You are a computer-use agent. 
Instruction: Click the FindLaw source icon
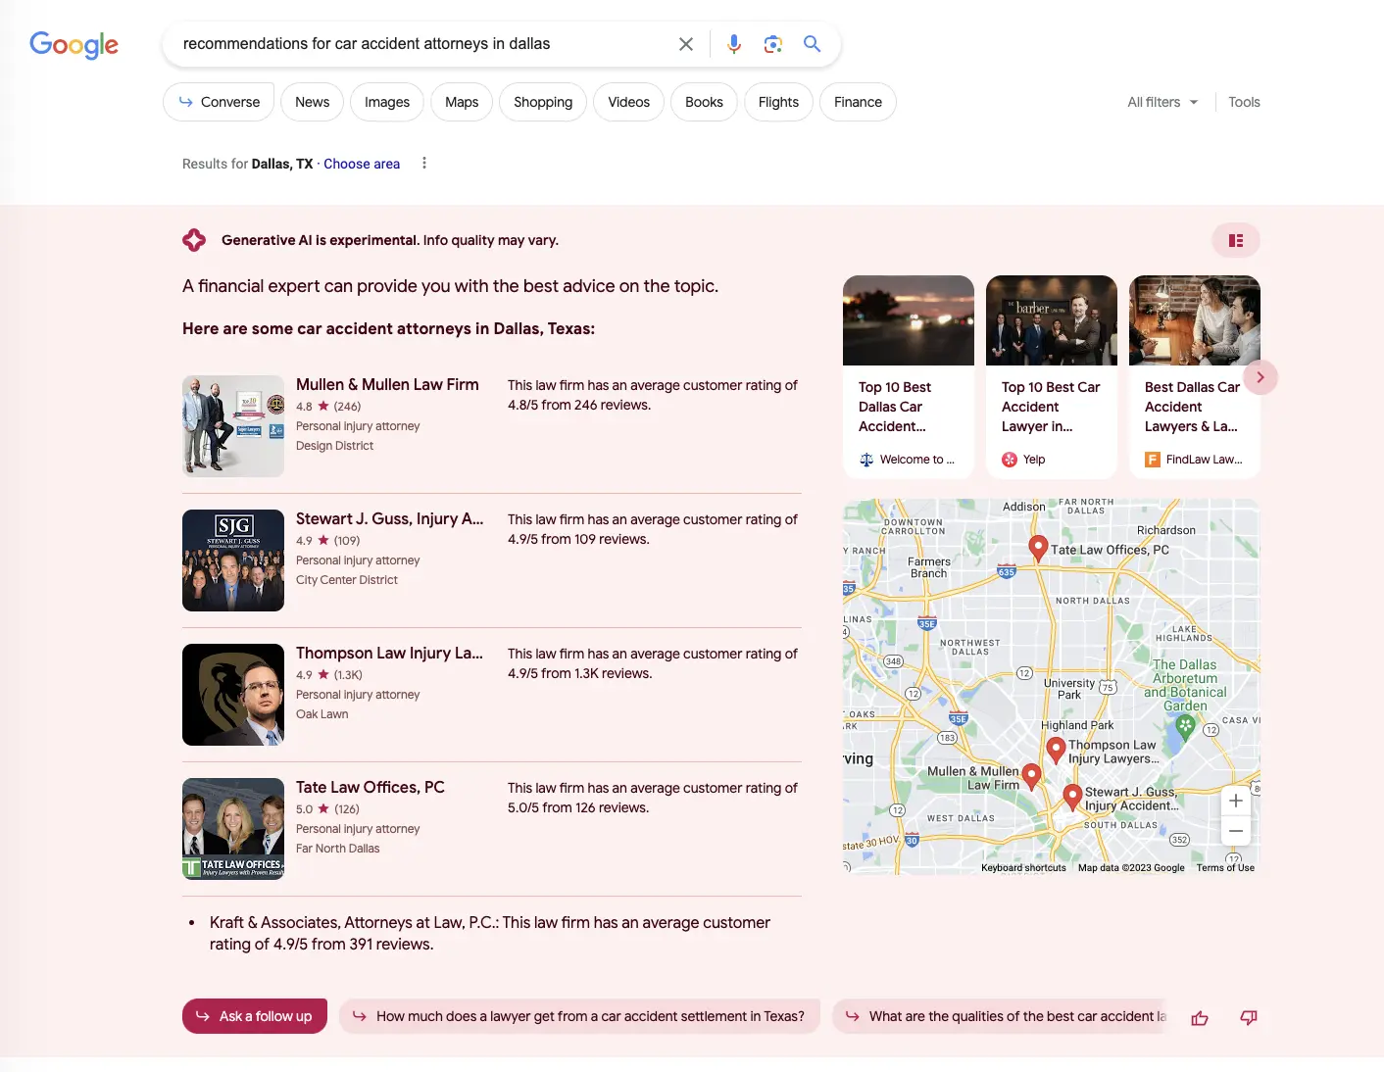1153,460
